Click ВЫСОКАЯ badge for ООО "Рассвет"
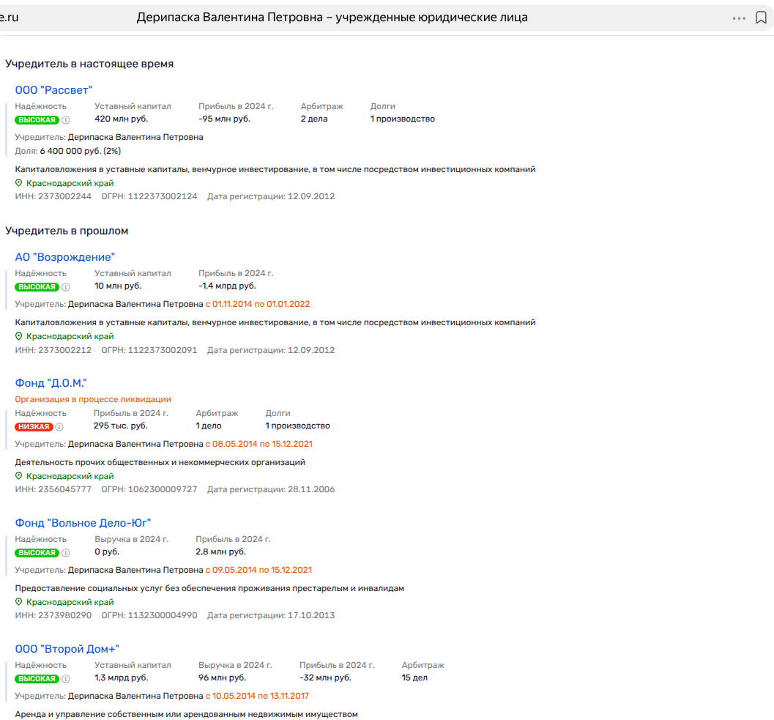774x720 pixels. (37, 119)
